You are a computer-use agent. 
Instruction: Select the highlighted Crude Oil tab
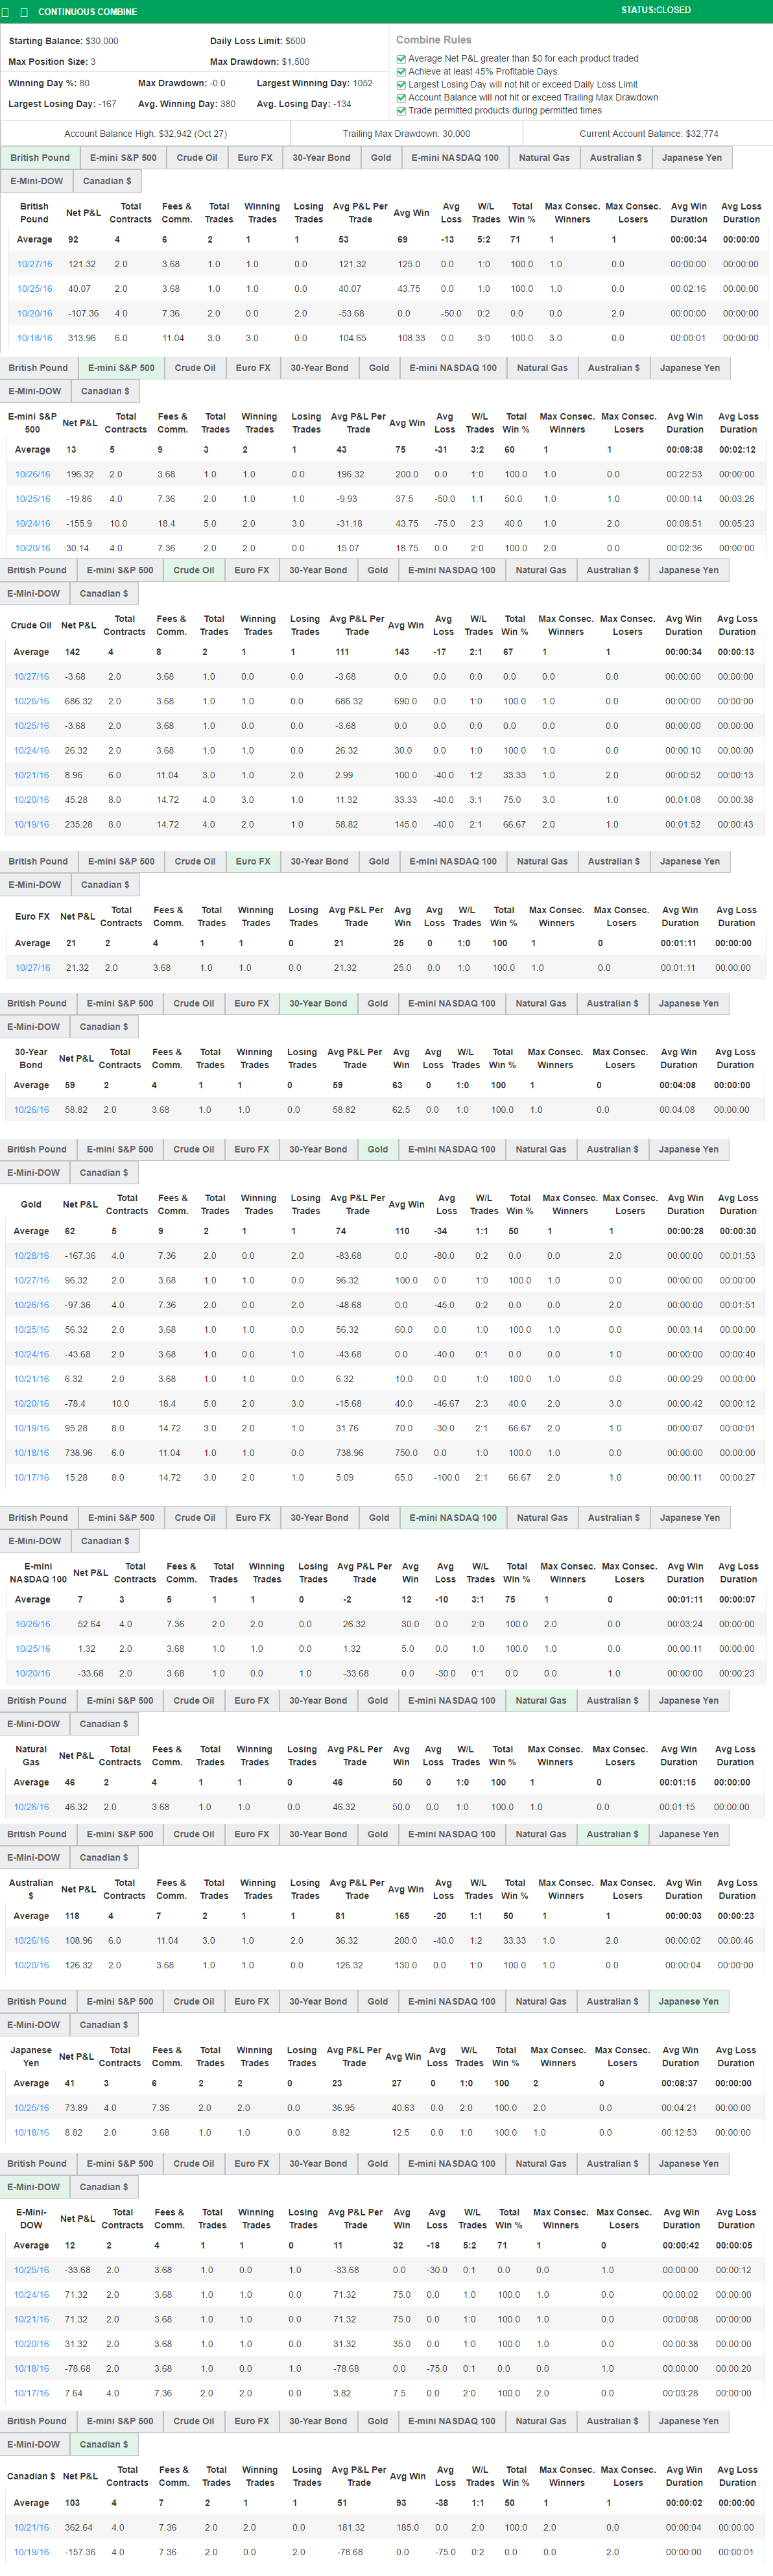click(x=193, y=570)
